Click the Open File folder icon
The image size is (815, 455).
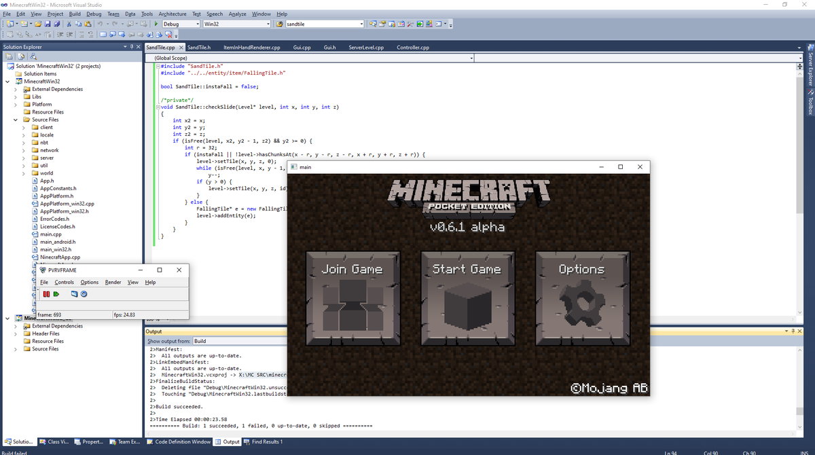(38, 24)
